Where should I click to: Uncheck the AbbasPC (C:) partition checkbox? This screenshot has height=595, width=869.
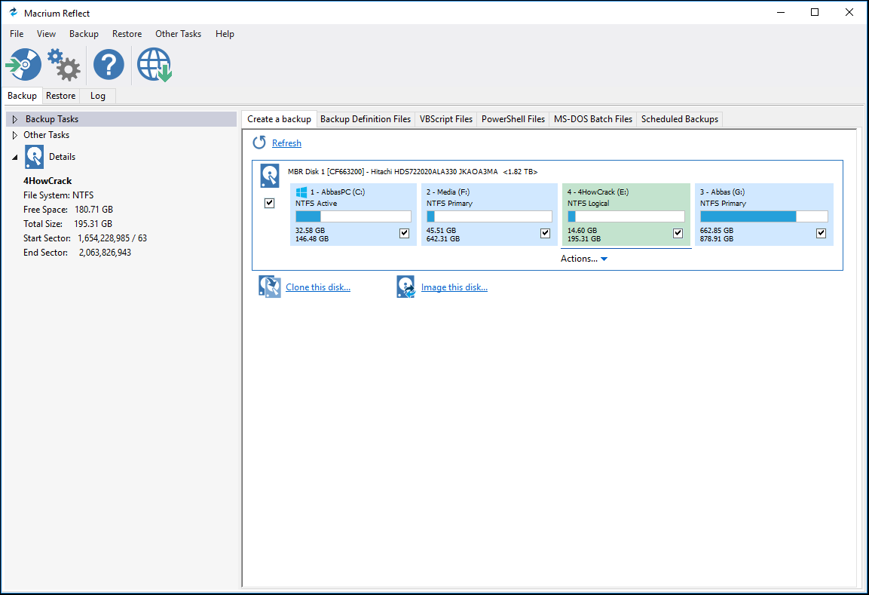(x=404, y=233)
